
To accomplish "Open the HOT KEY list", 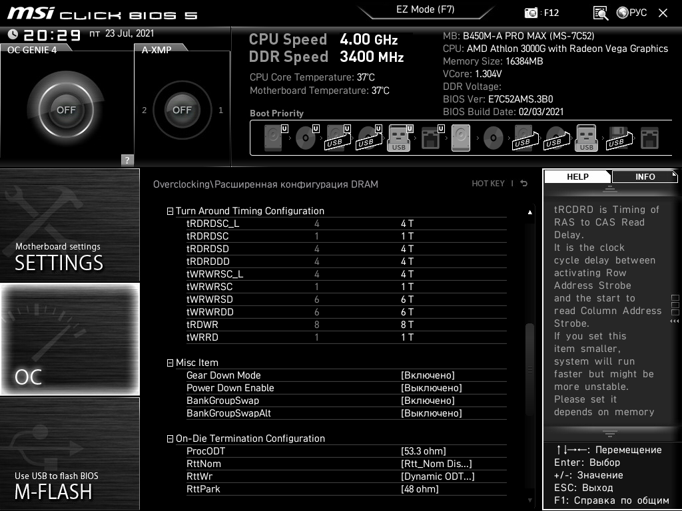I will 488,184.
